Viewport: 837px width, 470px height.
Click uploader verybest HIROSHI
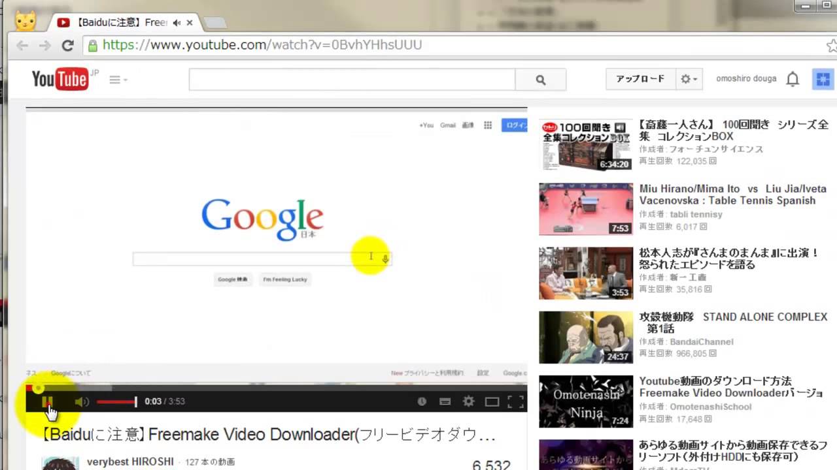click(130, 462)
